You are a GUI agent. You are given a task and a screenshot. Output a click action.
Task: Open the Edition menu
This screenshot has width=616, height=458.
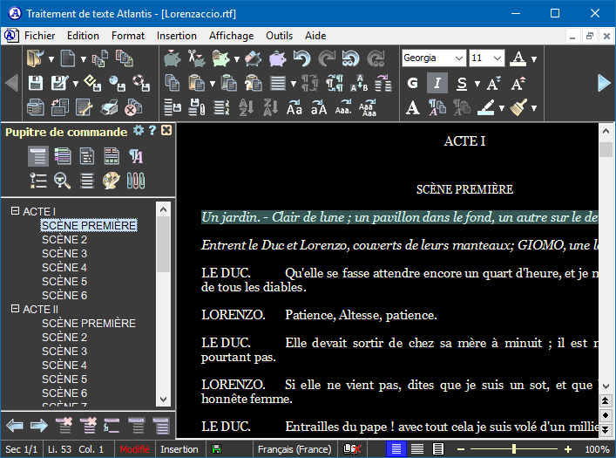point(83,36)
